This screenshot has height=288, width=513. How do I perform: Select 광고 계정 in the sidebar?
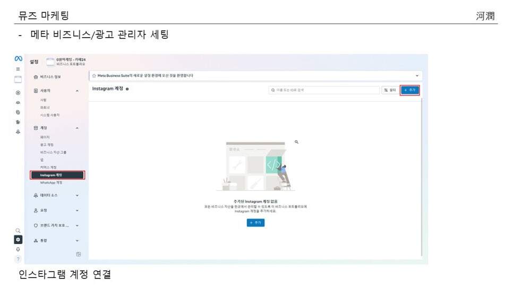point(46,144)
